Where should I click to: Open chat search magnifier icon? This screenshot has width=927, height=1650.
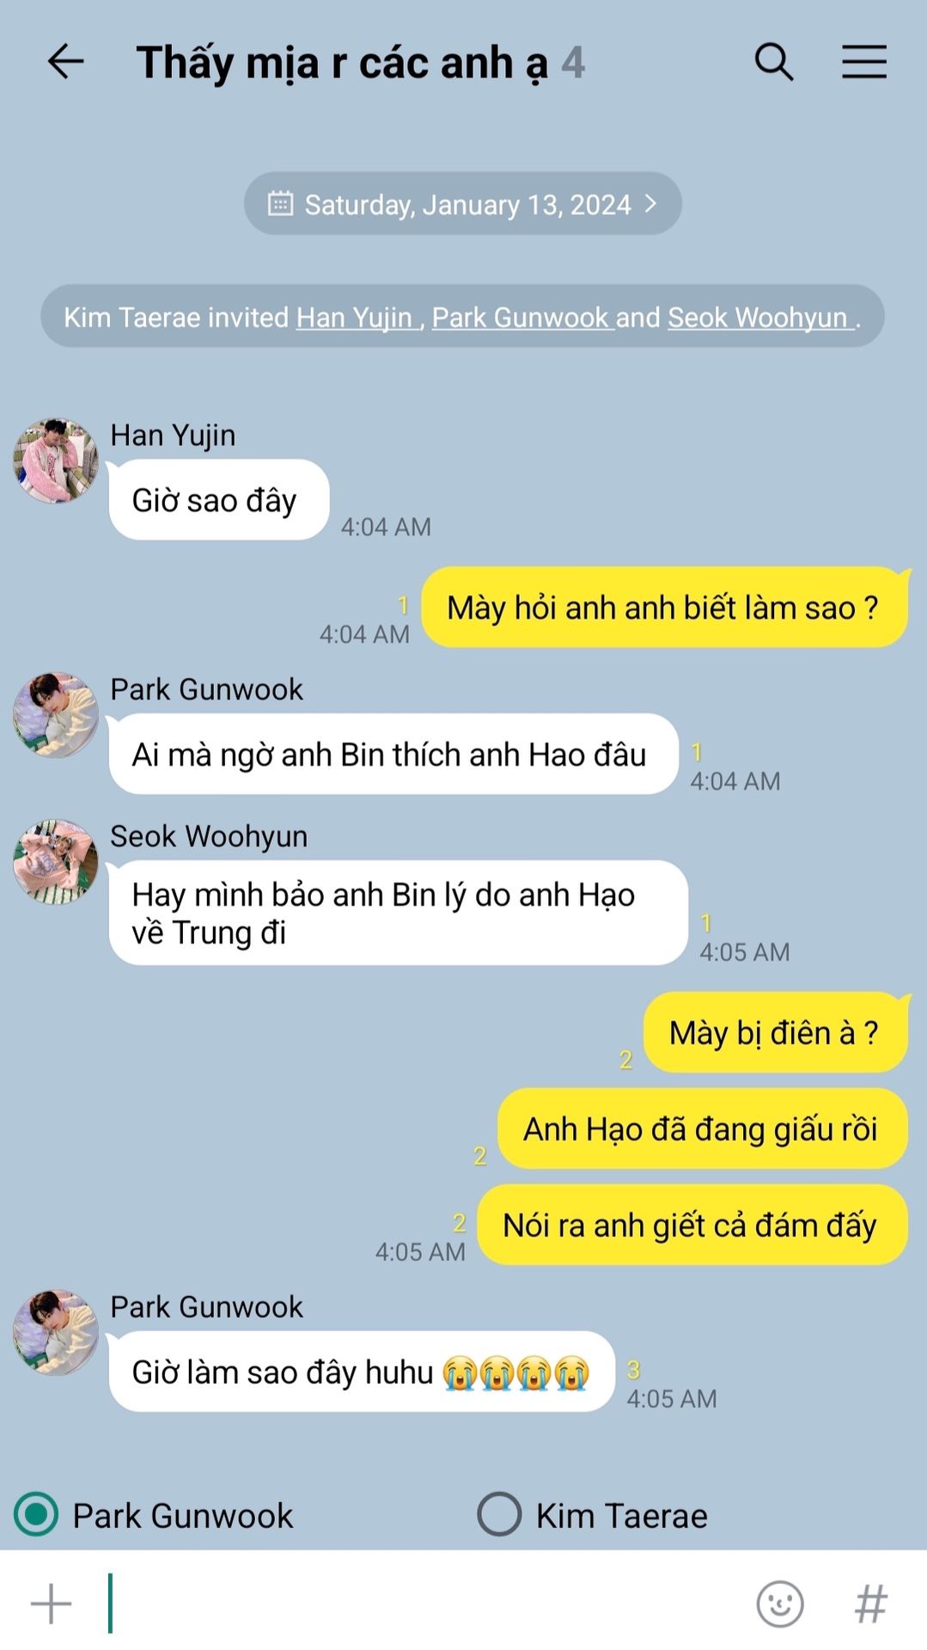(774, 62)
